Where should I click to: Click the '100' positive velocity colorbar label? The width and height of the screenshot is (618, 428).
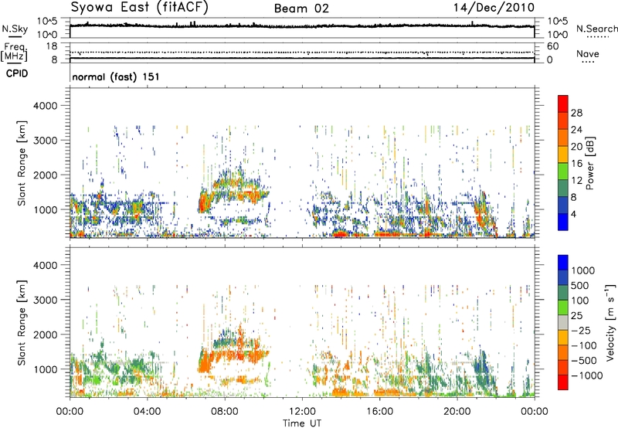580,301
